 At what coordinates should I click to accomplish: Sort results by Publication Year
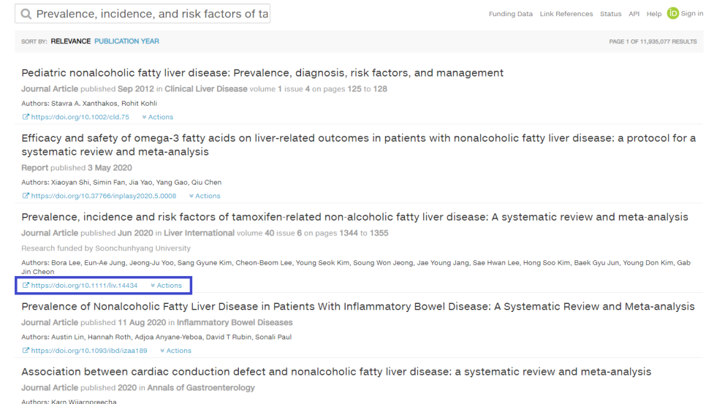click(127, 42)
